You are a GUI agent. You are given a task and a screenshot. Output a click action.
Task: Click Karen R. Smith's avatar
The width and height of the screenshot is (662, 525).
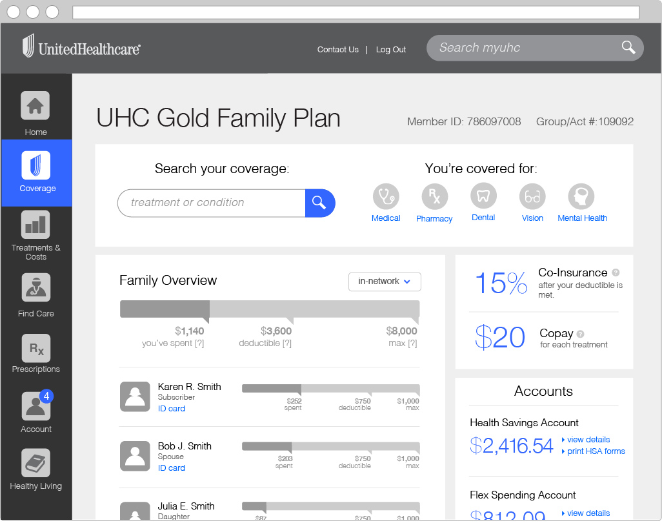pyautogui.click(x=135, y=396)
